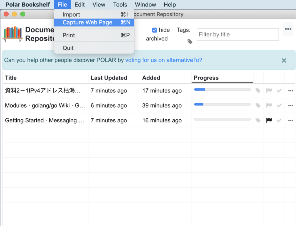Open the View menu

[99, 5]
